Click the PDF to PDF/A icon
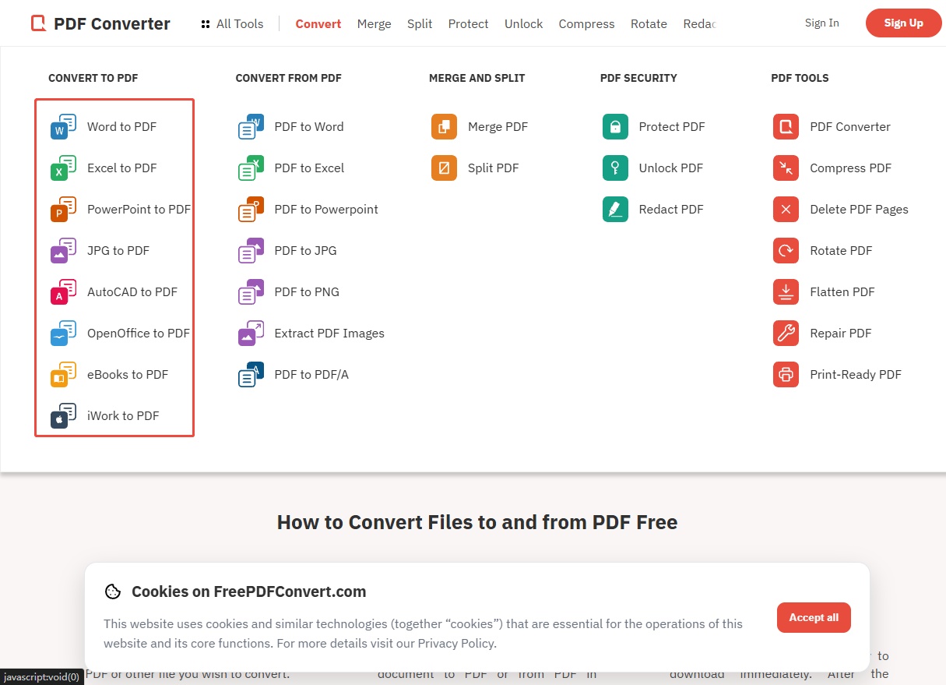This screenshot has height=685, width=946. 251,374
